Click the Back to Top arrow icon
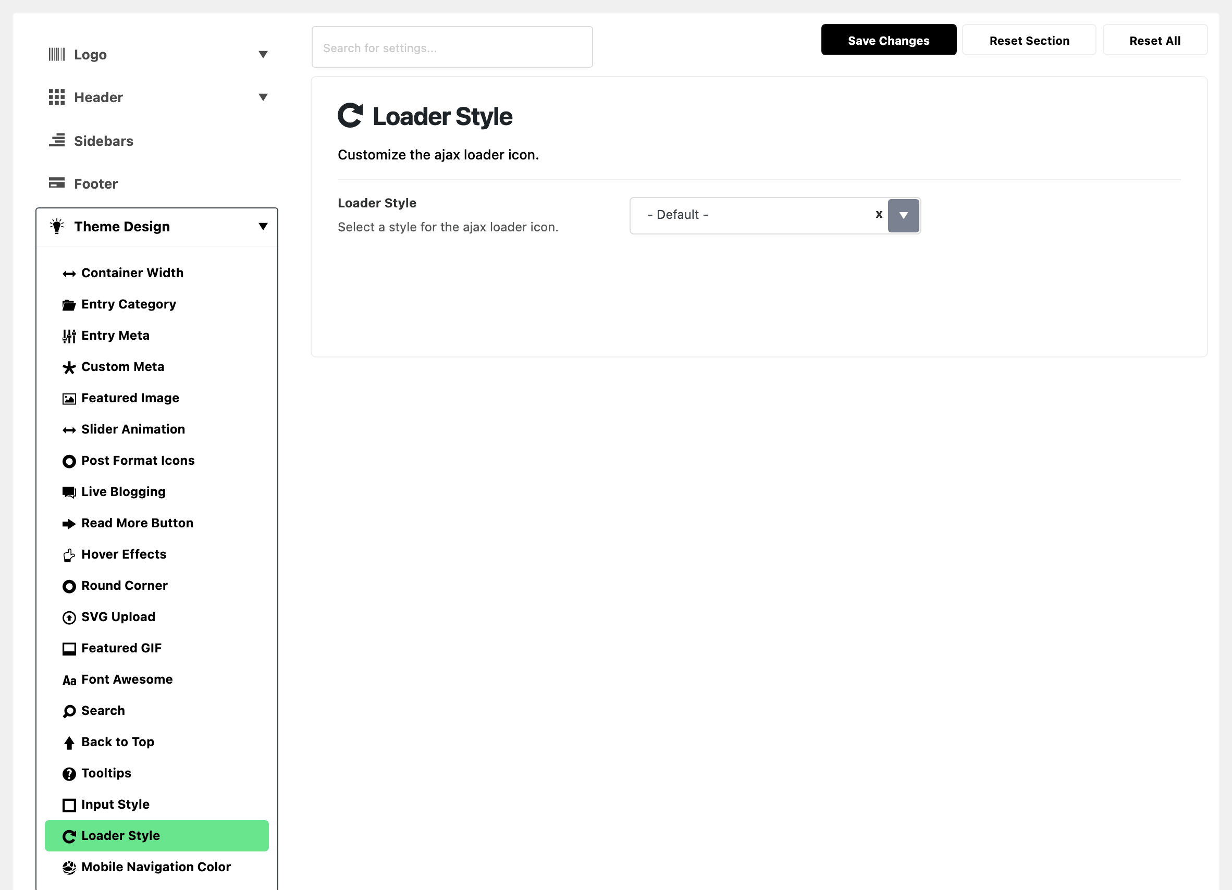The height and width of the screenshot is (890, 1232). tap(69, 743)
